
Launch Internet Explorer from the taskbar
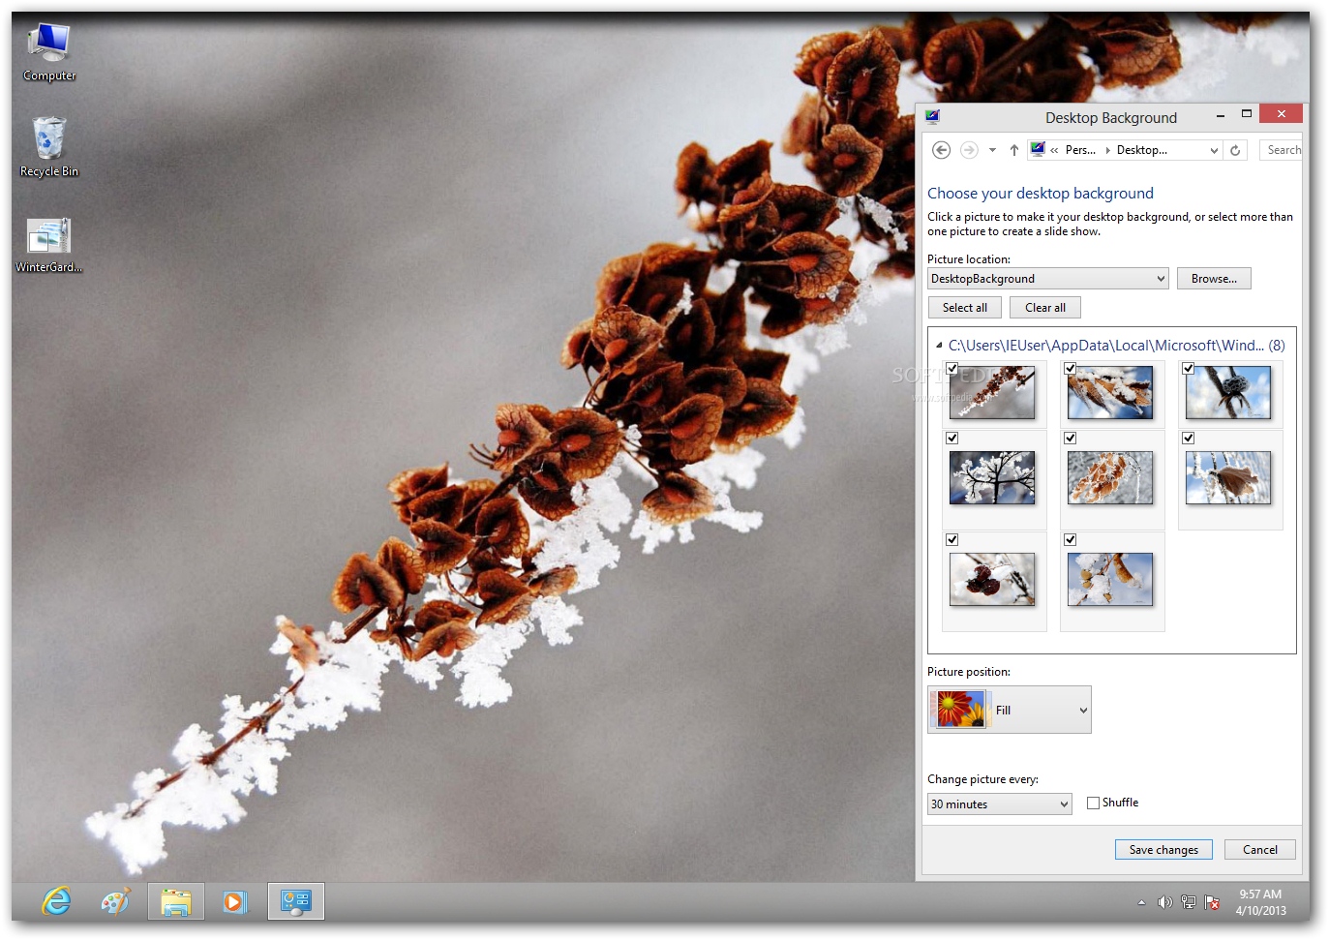pyautogui.click(x=57, y=901)
